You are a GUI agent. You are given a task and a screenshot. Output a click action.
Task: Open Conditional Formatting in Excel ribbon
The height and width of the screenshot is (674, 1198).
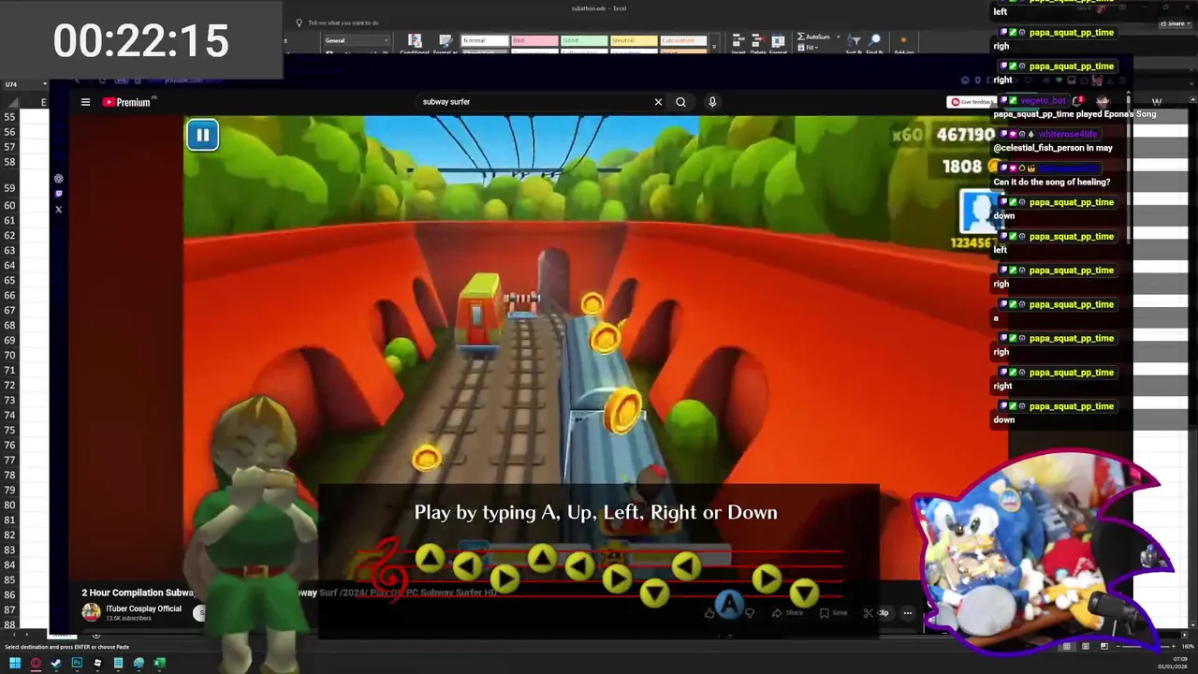[x=415, y=44]
